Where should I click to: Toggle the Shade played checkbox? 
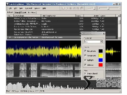click(x=85, y=73)
